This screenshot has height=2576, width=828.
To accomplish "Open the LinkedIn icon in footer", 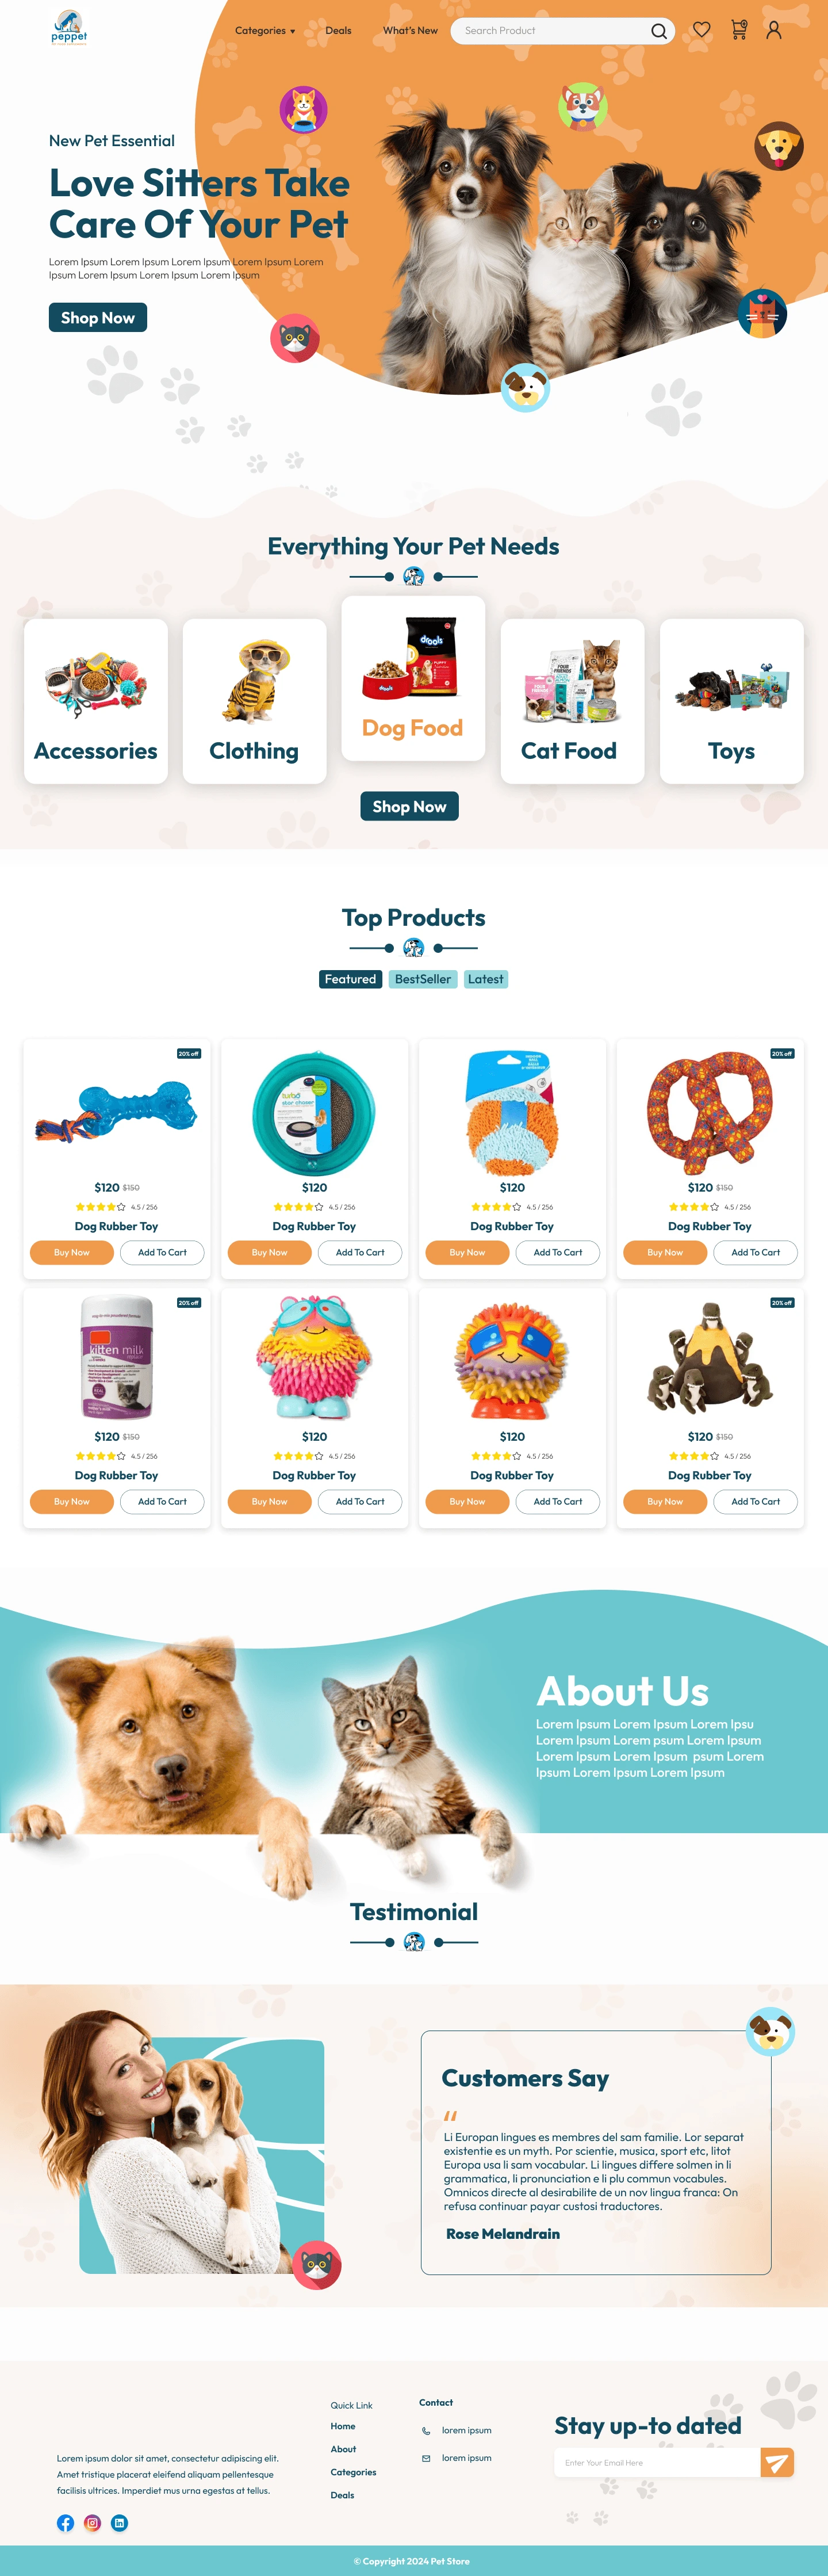I will pos(119,2523).
